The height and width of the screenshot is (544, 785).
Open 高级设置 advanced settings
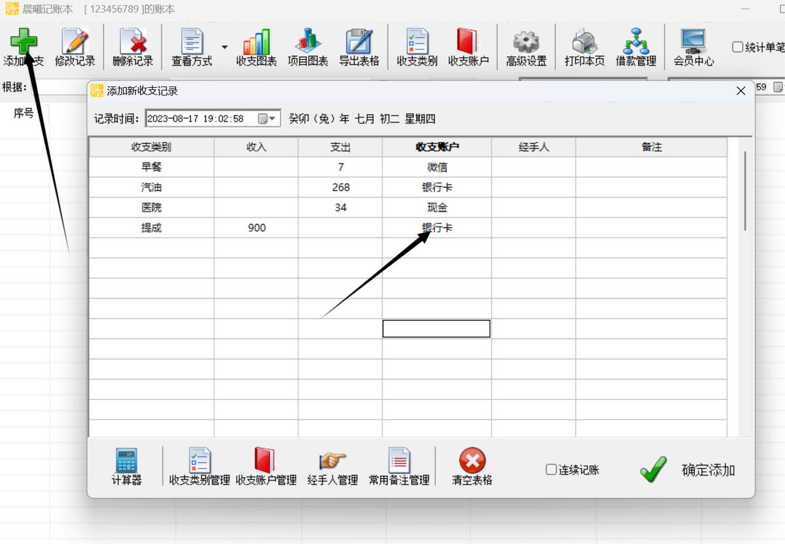[x=527, y=46]
